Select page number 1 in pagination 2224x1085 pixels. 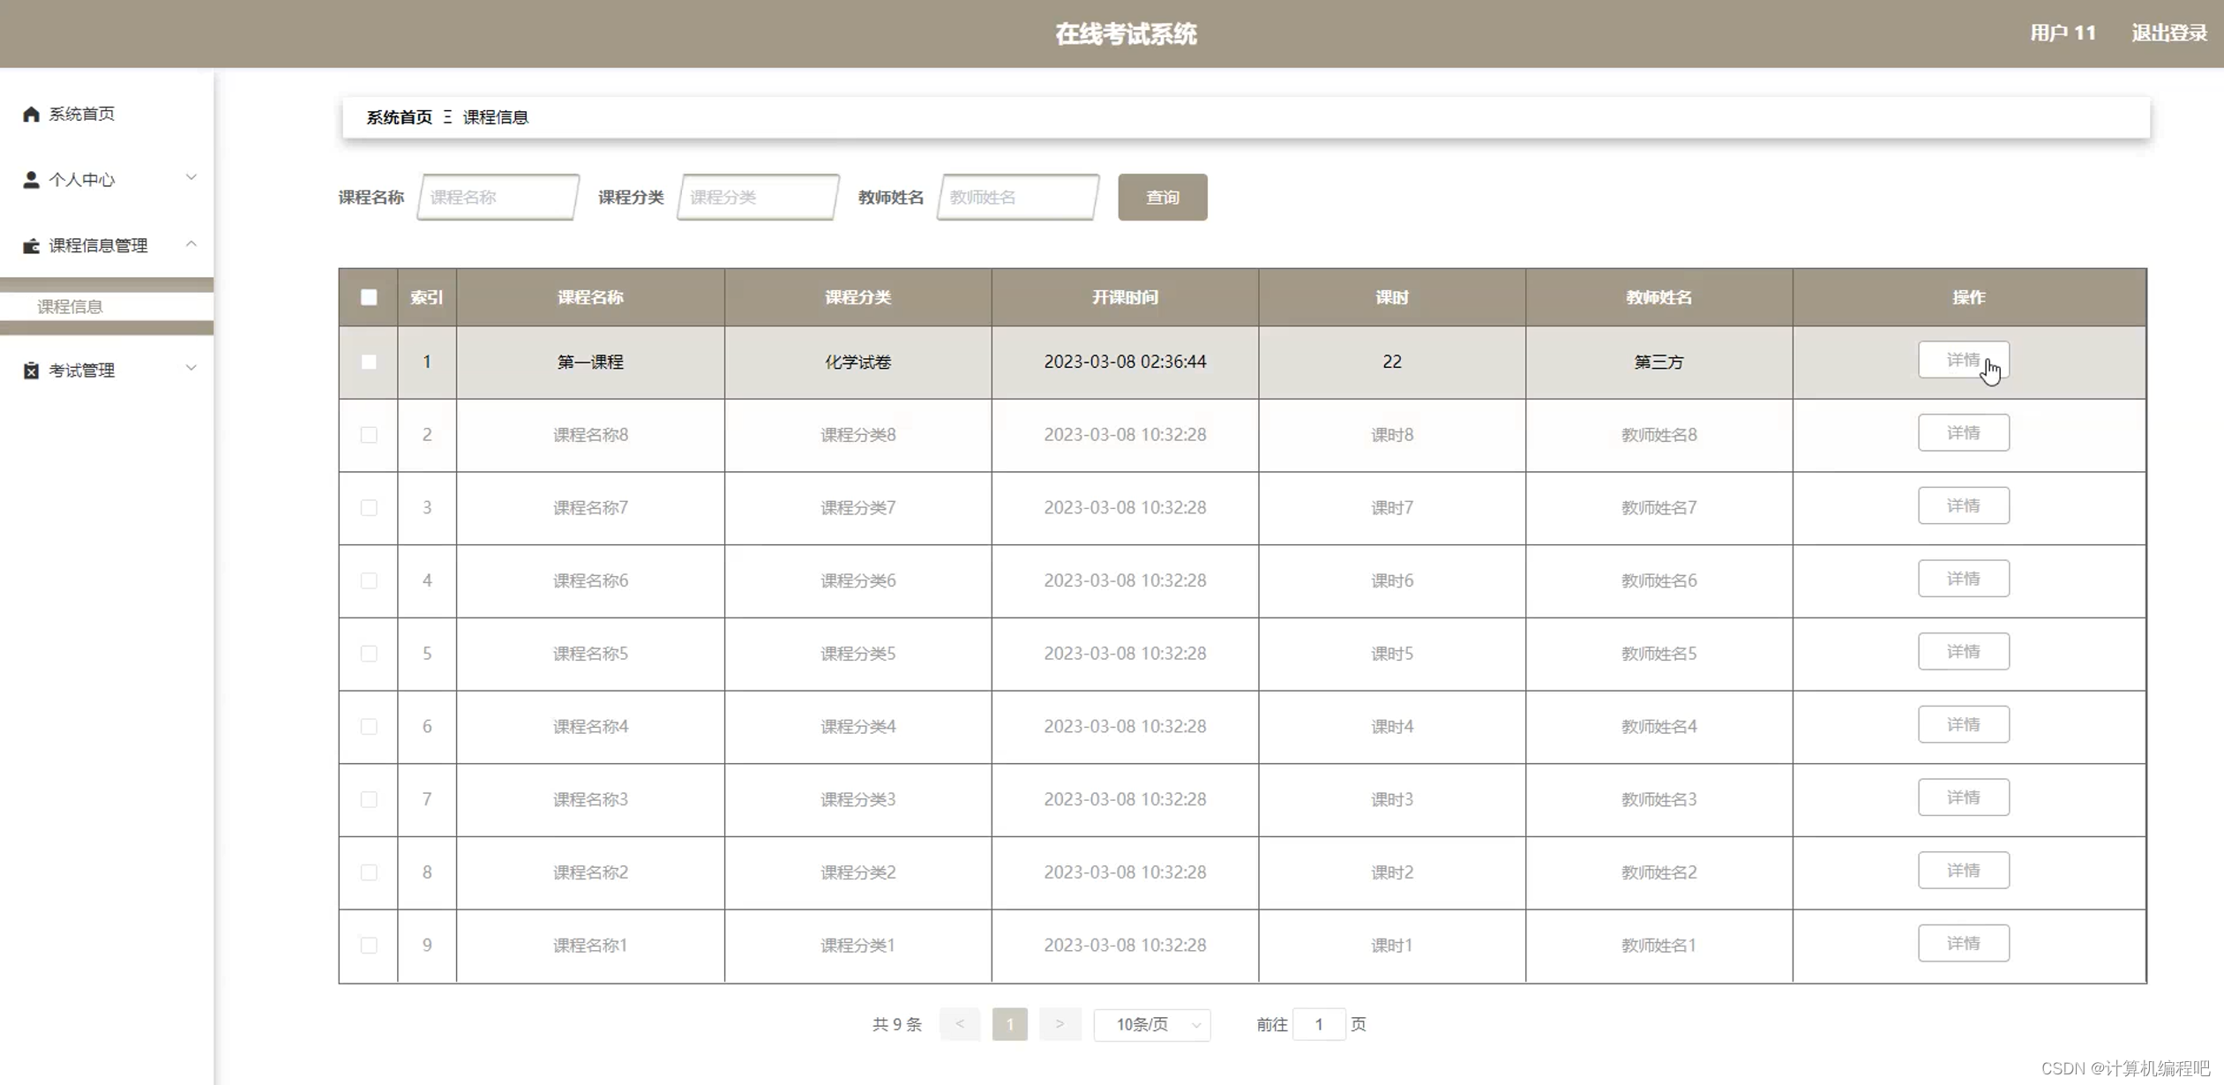coord(1009,1024)
